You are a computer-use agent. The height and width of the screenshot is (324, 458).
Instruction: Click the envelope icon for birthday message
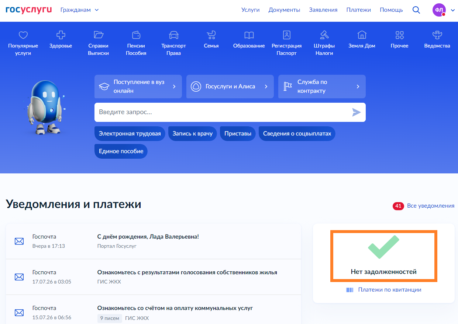click(19, 241)
